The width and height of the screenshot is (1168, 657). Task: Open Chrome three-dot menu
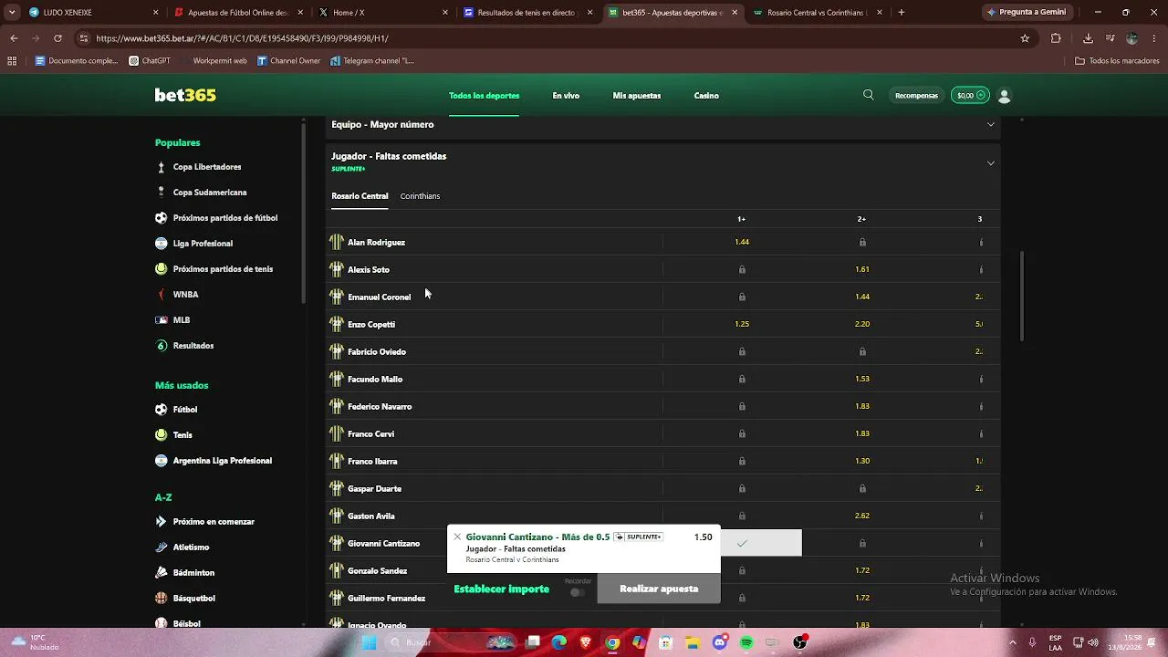click(x=1154, y=38)
